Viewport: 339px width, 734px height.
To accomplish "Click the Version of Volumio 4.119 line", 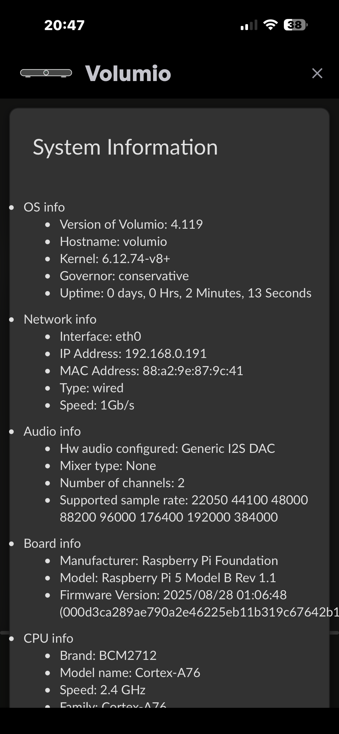I will coord(131,224).
